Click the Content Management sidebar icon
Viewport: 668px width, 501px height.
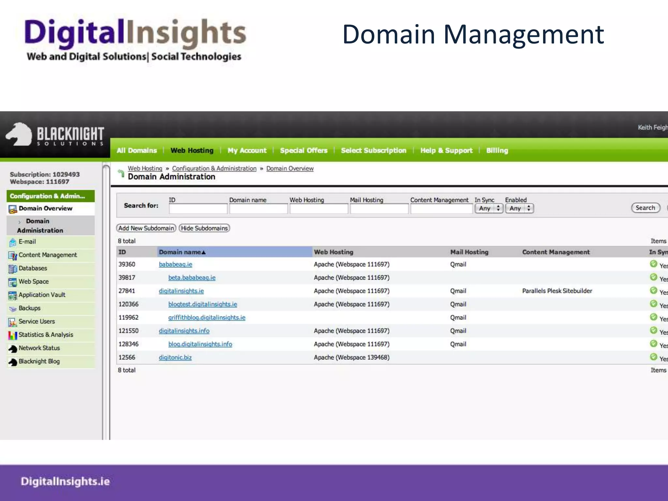tap(13, 256)
